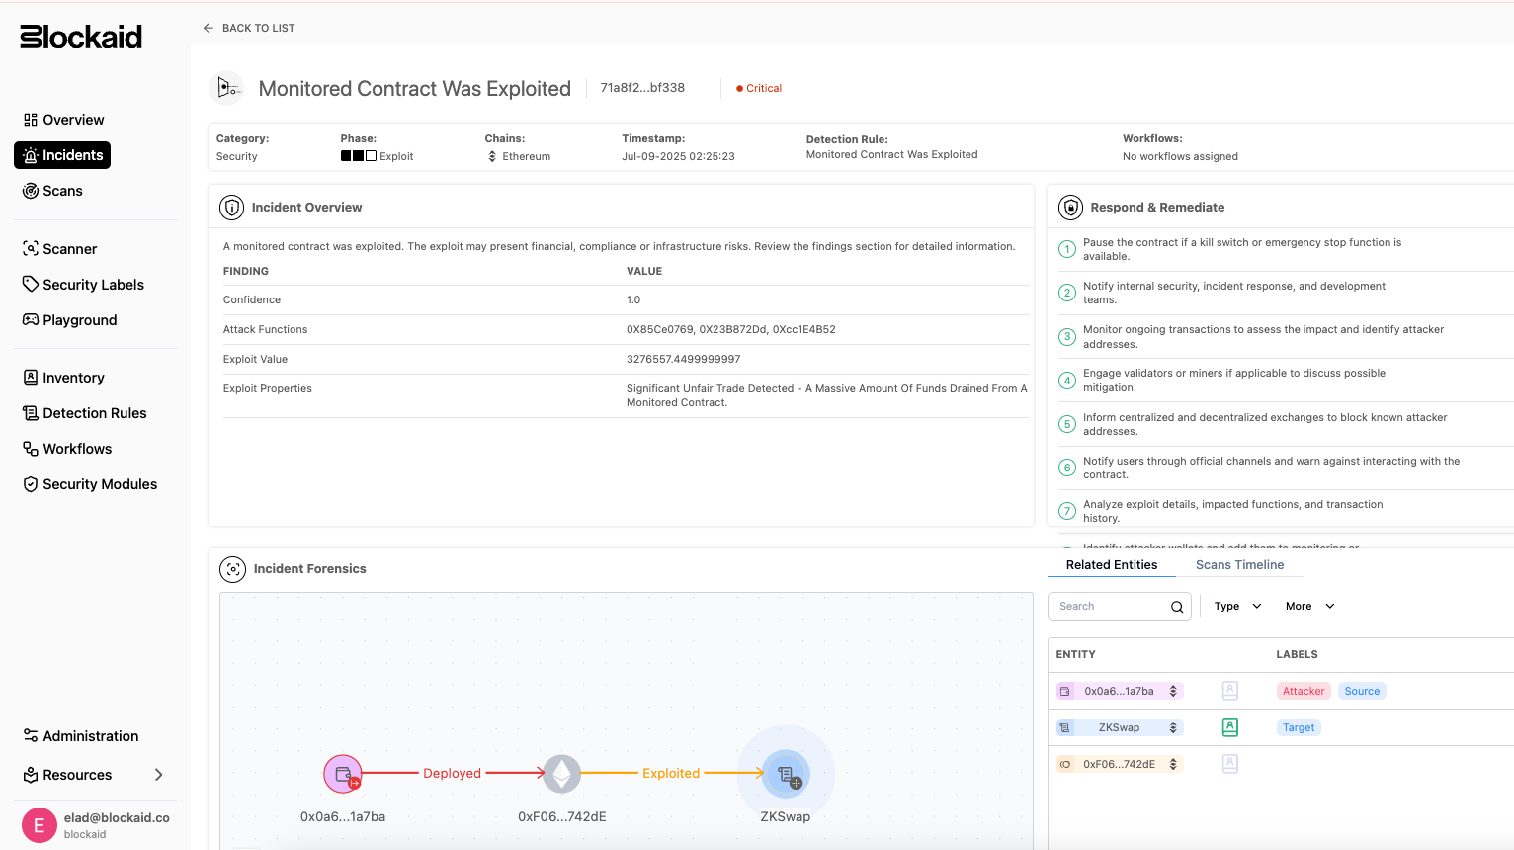Click the search magnifier icon
The image size is (1514, 850).
coord(1177,607)
